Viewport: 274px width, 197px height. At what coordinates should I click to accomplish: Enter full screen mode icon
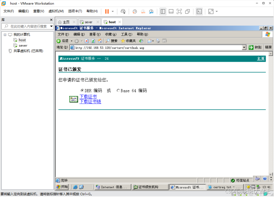pos(179,12)
